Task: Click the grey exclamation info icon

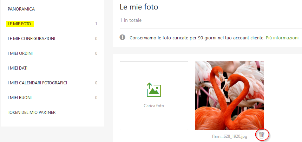Action: [x=122, y=37]
